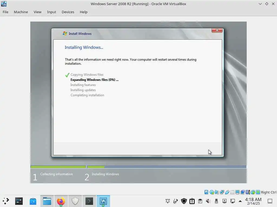Image resolution: width=277 pixels, height=207 pixels.
Task: Click the keyboard capture arrow indicator
Action: click(x=258, y=192)
